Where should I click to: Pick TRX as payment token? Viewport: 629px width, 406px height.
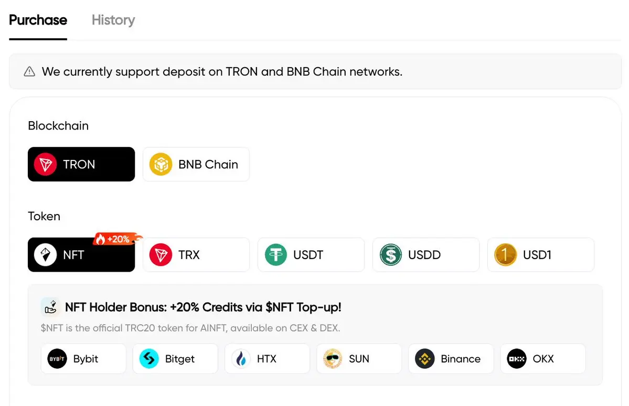coord(196,255)
